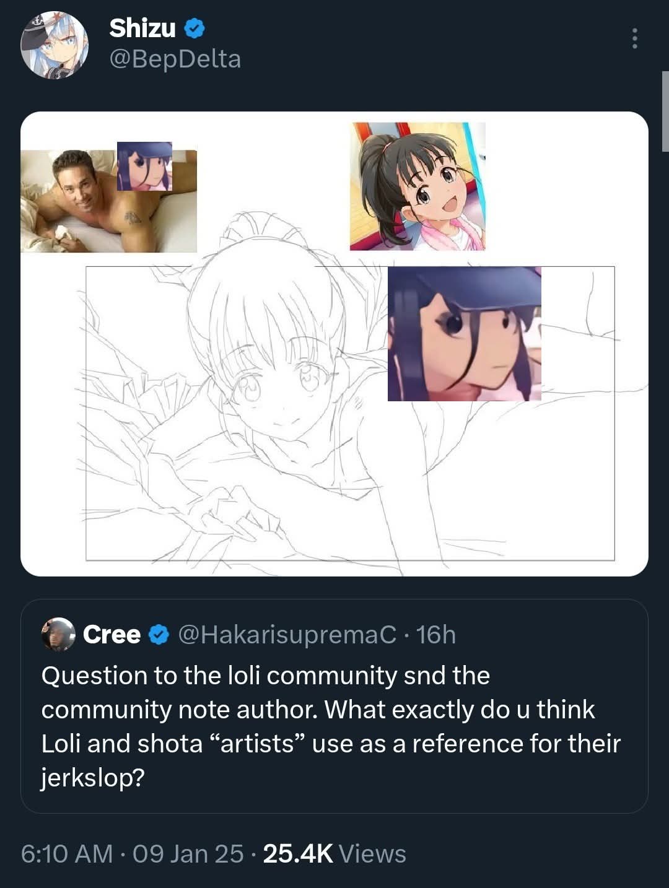Click Cree's small profile avatar
The image size is (669, 888).
pos(58,634)
